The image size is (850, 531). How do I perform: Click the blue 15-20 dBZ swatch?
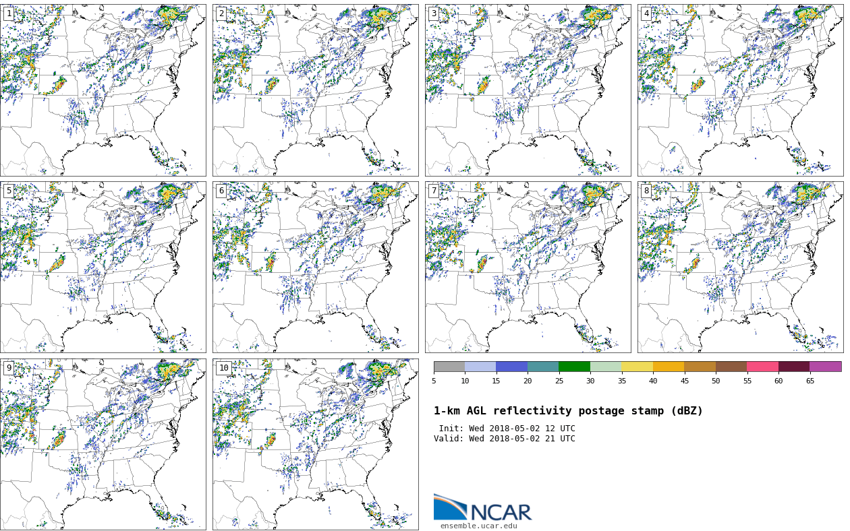coord(511,367)
